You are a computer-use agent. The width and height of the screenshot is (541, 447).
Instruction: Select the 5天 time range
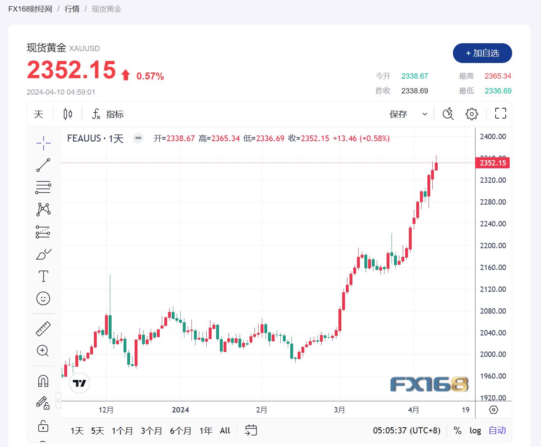pos(98,431)
